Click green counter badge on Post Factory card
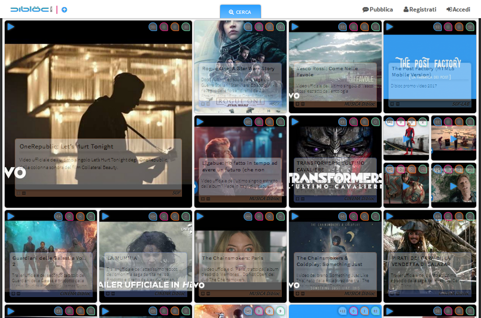Viewport: 481px width, 318px height. (x=470, y=27)
